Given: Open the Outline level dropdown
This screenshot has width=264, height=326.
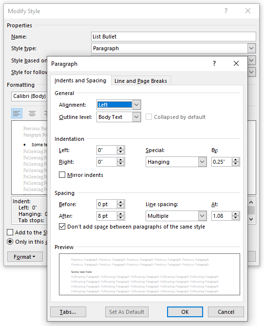Looking at the screenshot, I should click(136, 117).
